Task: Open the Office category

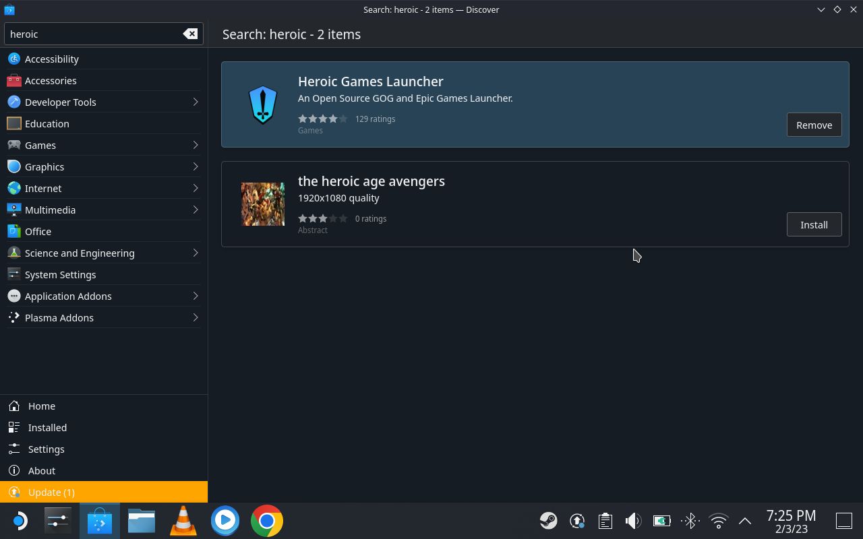Action: coord(104,231)
